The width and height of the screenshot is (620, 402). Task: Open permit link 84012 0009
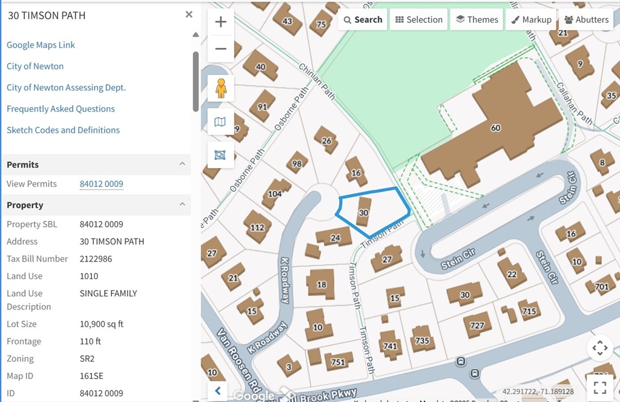(x=101, y=183)
